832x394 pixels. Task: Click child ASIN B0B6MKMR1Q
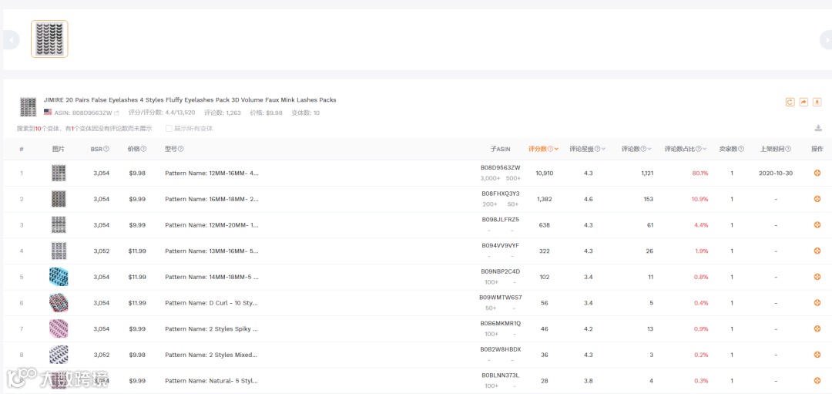[x=501, y=323]
